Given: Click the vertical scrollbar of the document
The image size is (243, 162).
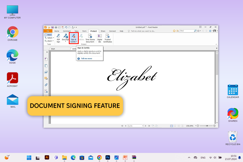Looking at the screenshot, I should click(217, 64).
